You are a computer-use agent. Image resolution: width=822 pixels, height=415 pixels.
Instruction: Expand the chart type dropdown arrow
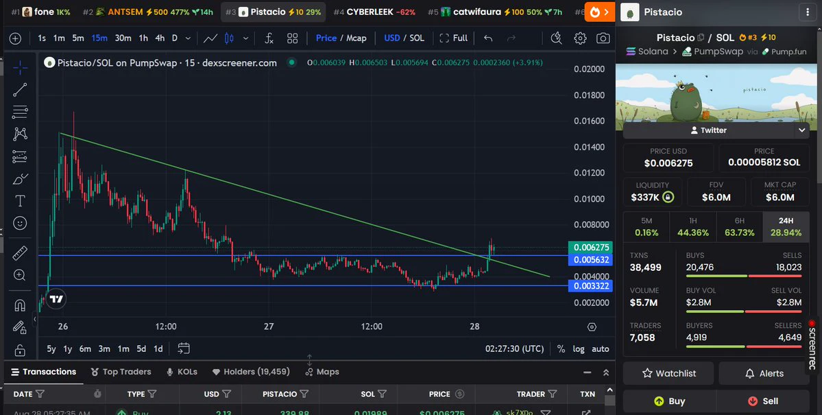point(245,38)
